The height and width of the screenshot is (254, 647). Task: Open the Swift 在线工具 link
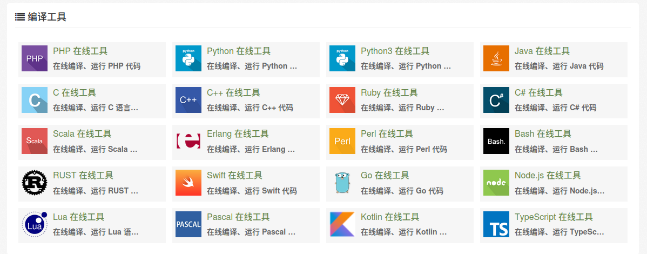coord(234,175)
